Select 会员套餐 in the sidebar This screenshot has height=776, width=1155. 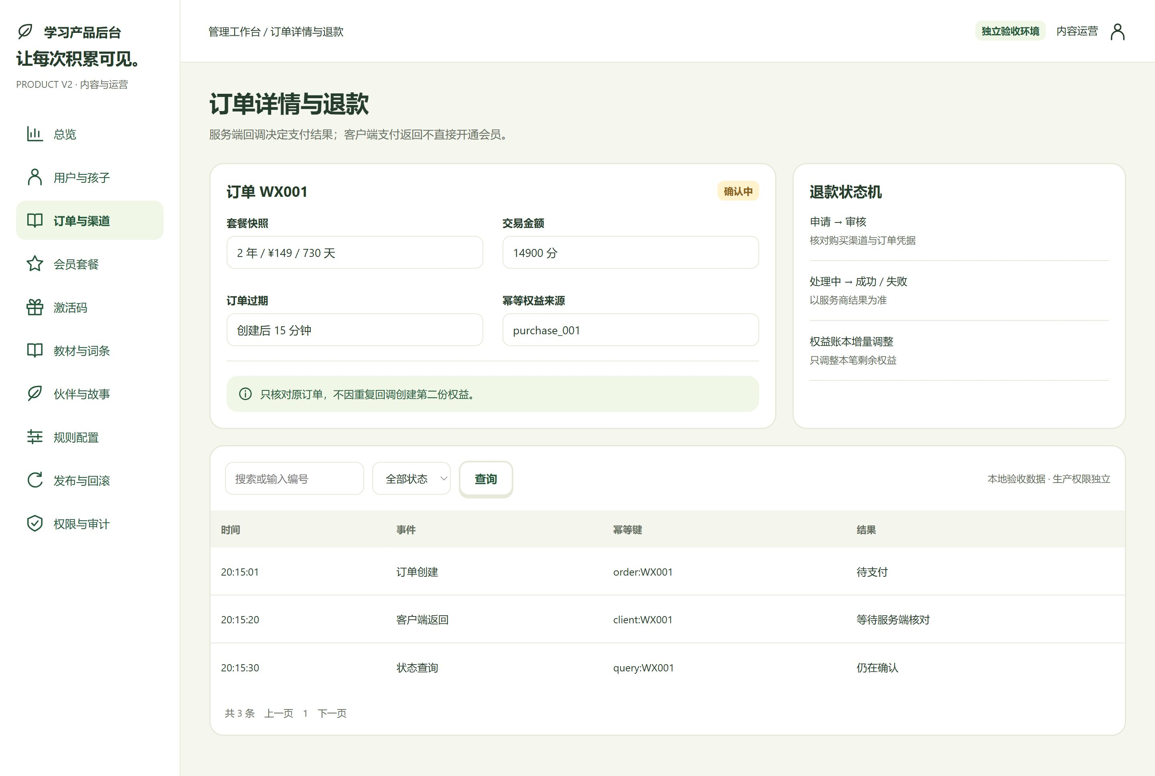[89, 264]
